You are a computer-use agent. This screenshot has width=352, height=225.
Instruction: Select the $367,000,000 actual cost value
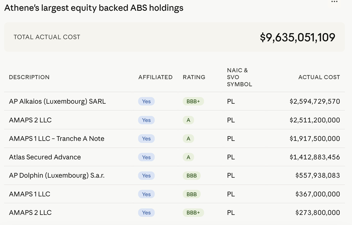pyautogui.click(x=318, y=194)
